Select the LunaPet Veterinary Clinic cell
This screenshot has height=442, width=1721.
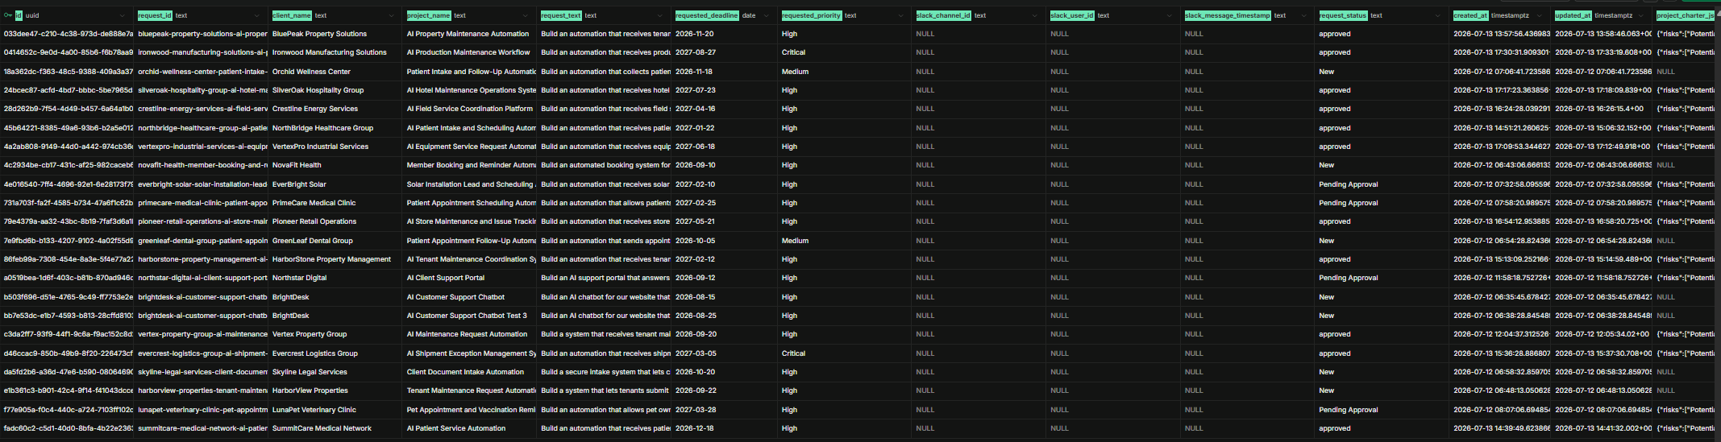click(x=335, y=410)
